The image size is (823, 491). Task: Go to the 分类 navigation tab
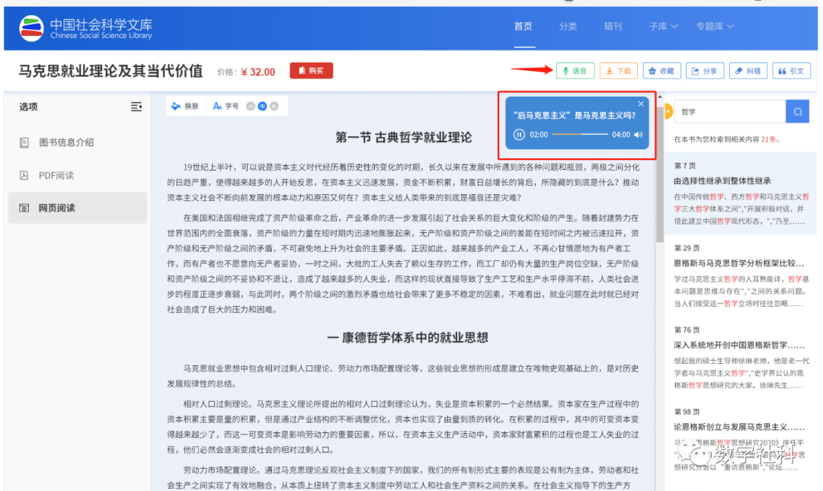(x=568, y=27)
